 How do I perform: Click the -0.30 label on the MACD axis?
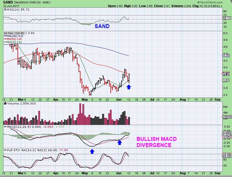click(x=226, y=146)
